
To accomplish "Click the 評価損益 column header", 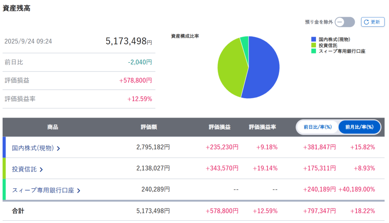I will coord(220,127).
